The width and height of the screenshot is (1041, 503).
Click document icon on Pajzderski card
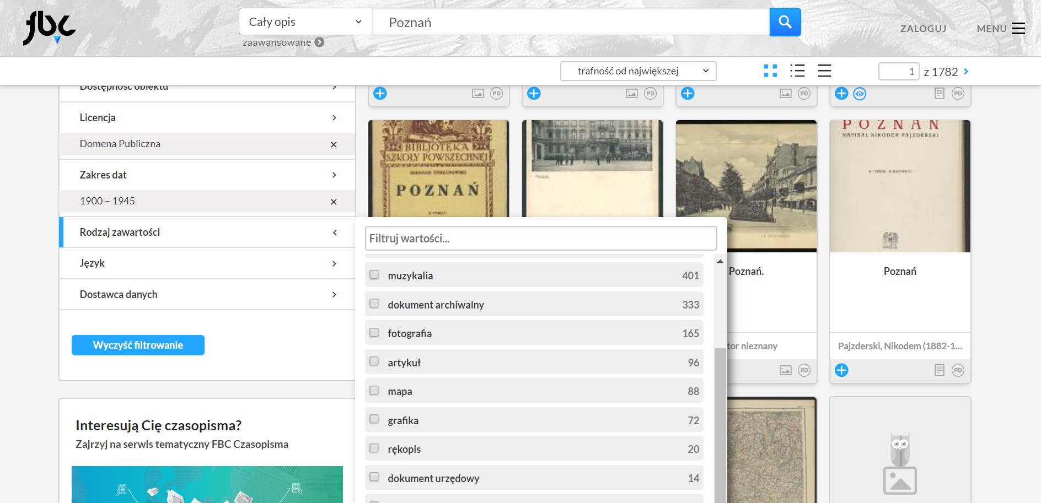(940, 370)
